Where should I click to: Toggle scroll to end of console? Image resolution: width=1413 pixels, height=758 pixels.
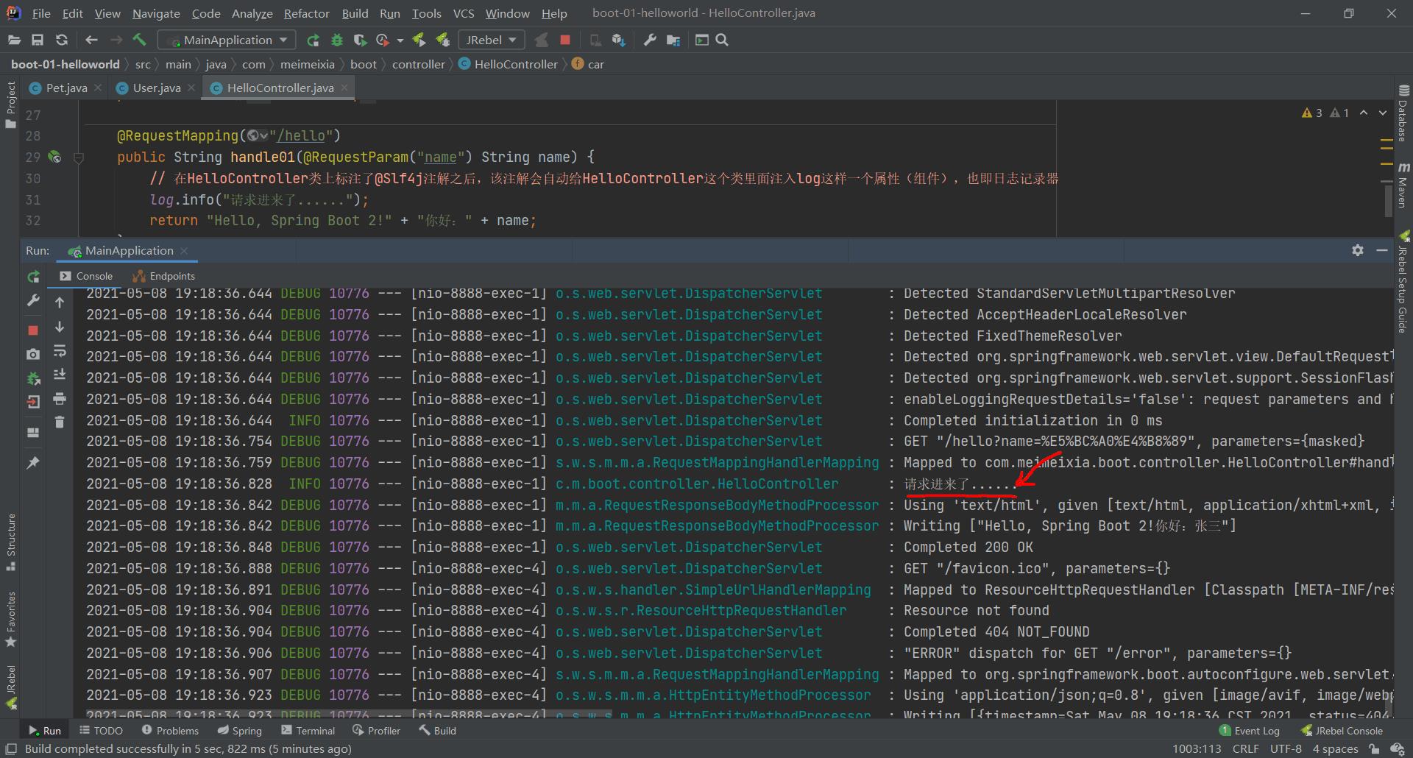click(60, 375)
